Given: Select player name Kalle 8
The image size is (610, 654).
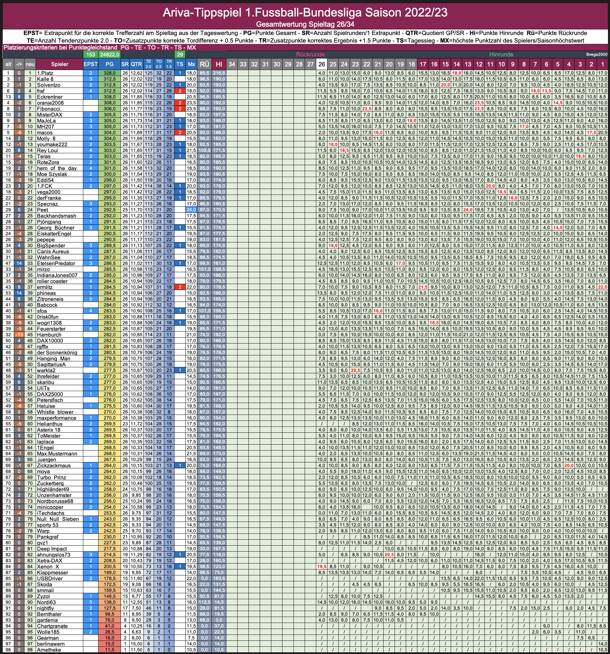Looking at the screenshot, I should 45,79.
